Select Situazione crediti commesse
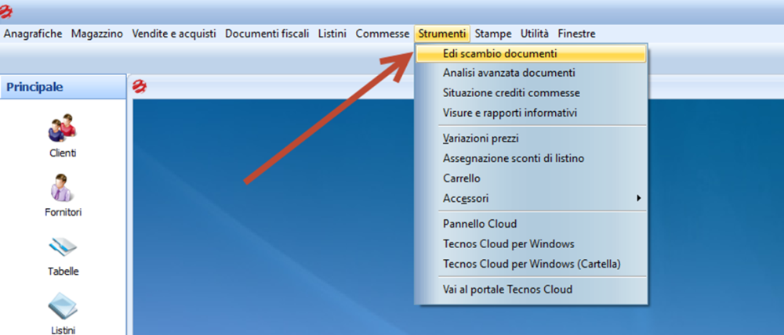The height and width of the screenshot is (335, 784). pyautogui.click(x=531, y=93)
